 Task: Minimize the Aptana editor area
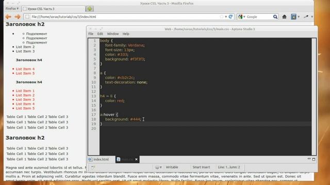tap(309, 159)
